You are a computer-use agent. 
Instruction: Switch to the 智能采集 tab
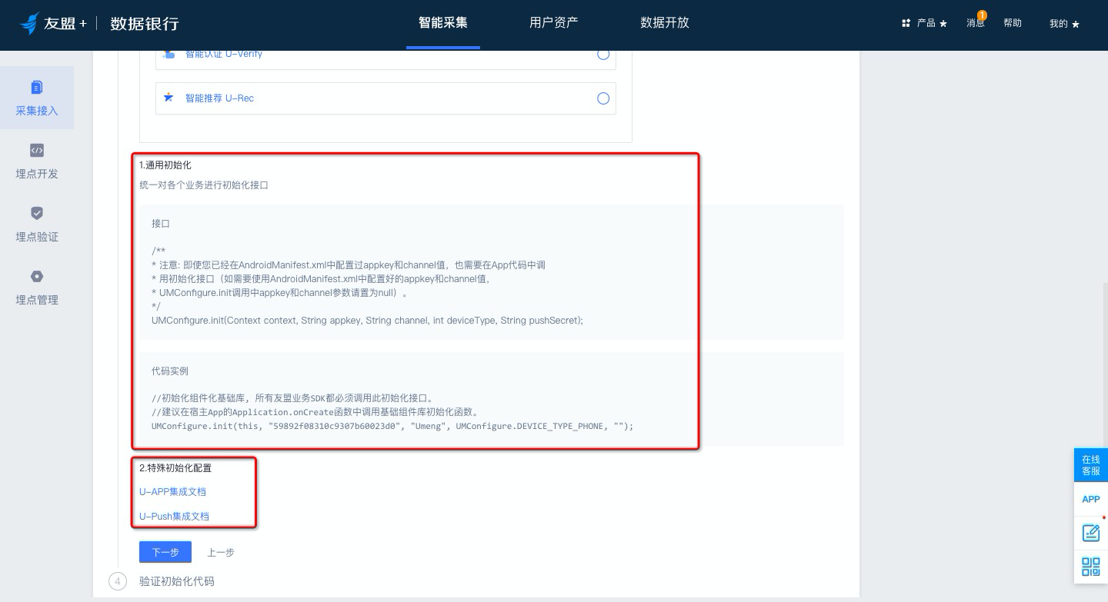point(443,23)
